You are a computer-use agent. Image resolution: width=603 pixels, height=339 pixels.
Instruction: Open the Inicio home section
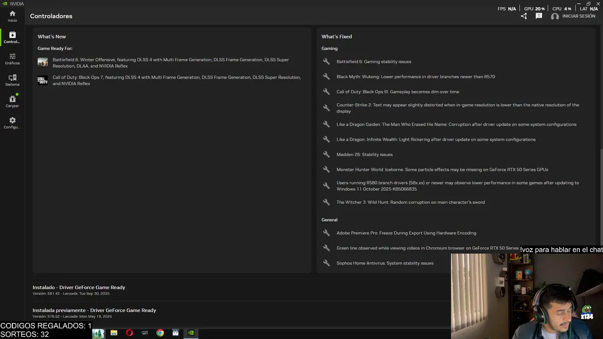[12, 16]
